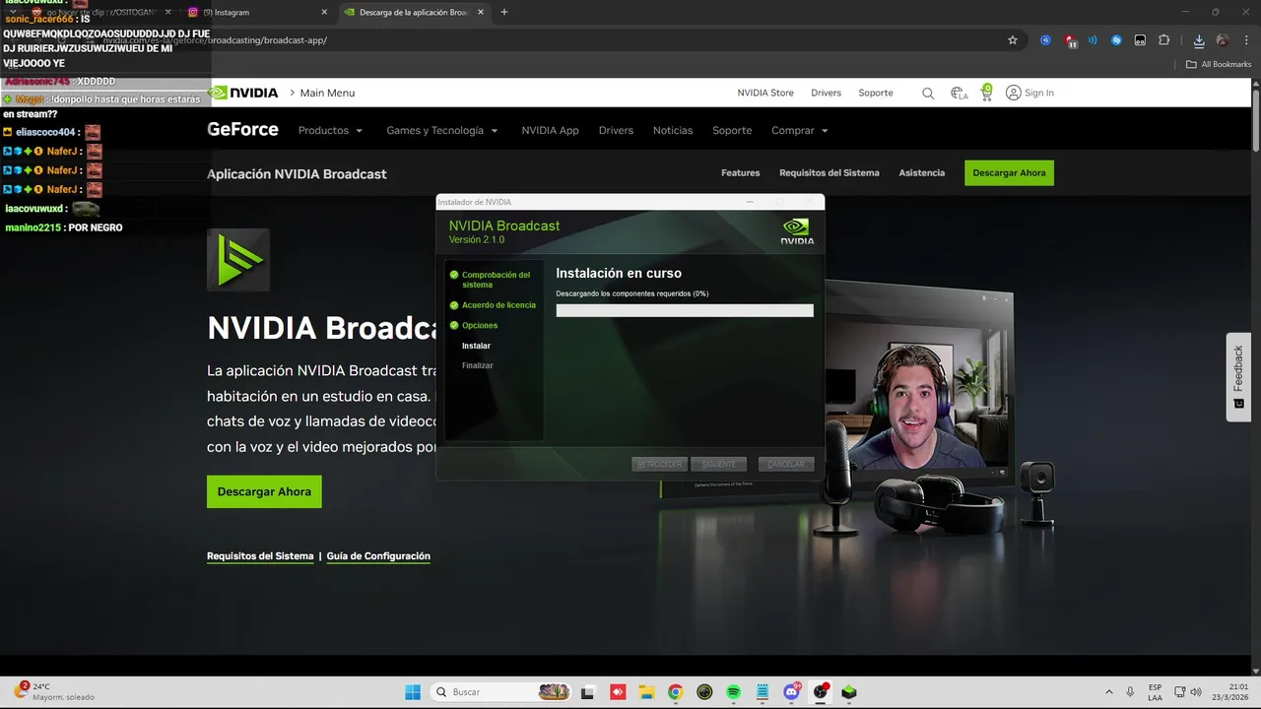
Task: Expand the Productos dropdown
Action: (x=330, y=130)
